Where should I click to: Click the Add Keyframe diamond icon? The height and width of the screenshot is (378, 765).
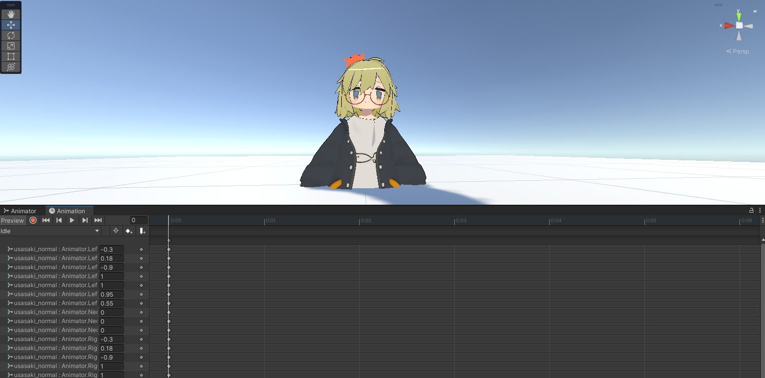coord(129,230)
